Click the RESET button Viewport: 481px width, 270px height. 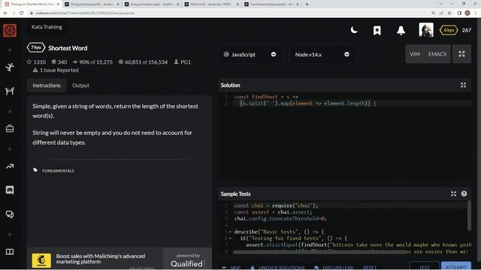coord(370,268)
